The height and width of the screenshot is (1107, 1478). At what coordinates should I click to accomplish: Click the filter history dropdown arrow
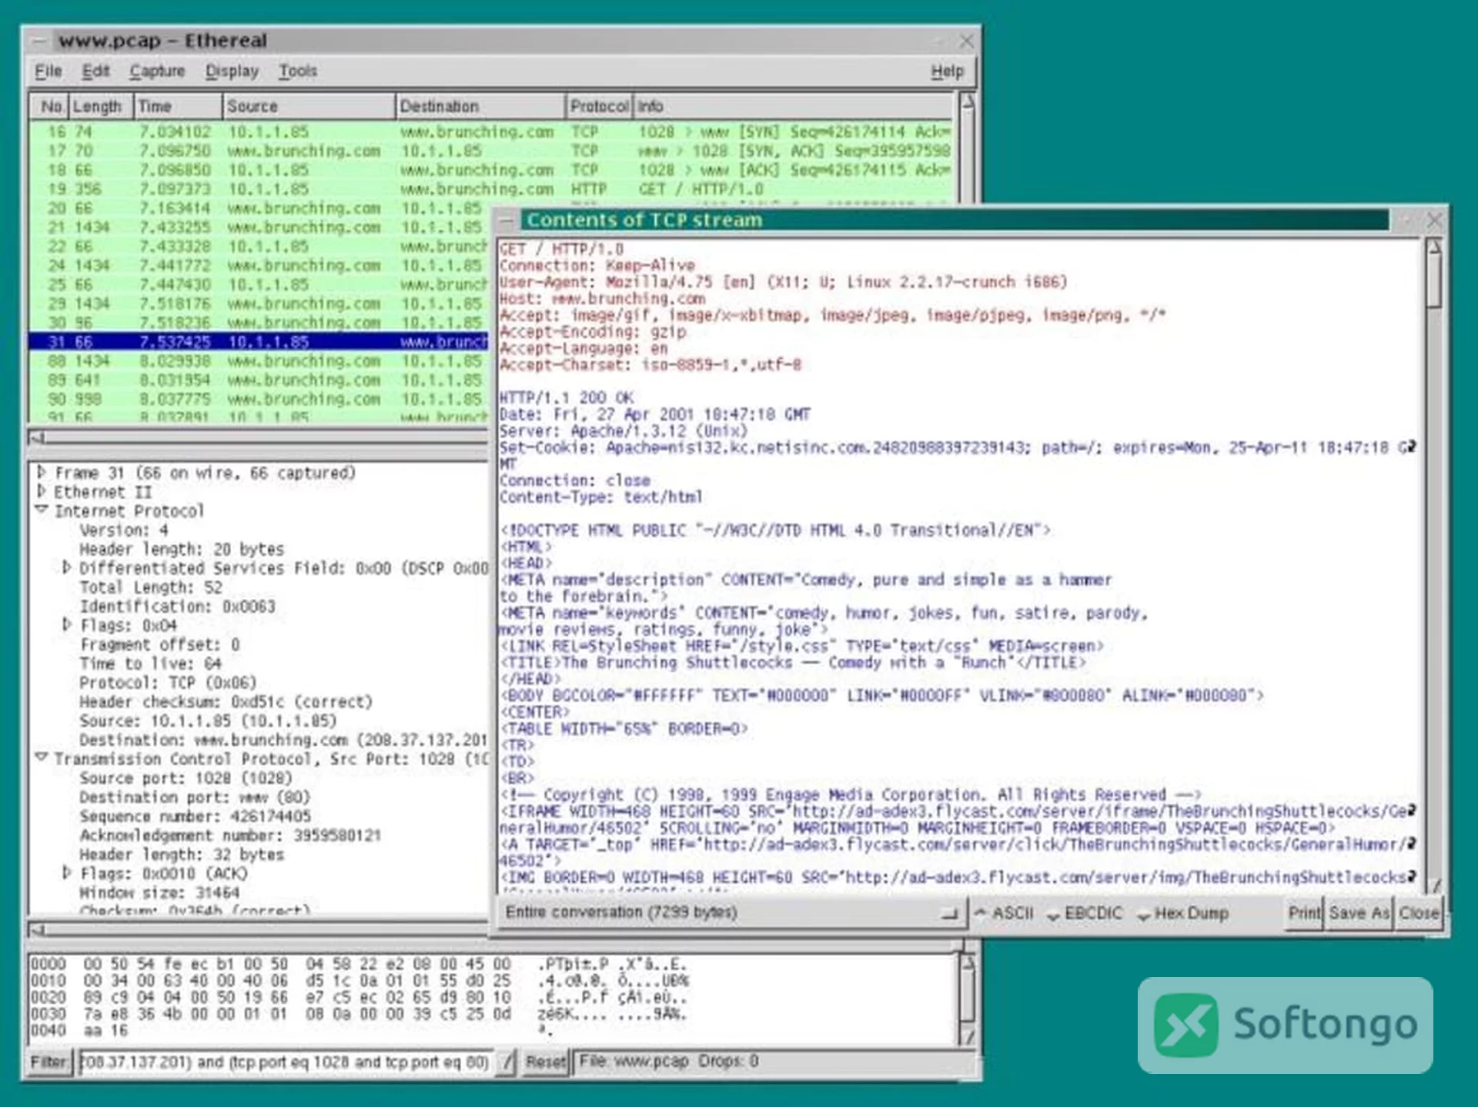tap(506, 1063)
